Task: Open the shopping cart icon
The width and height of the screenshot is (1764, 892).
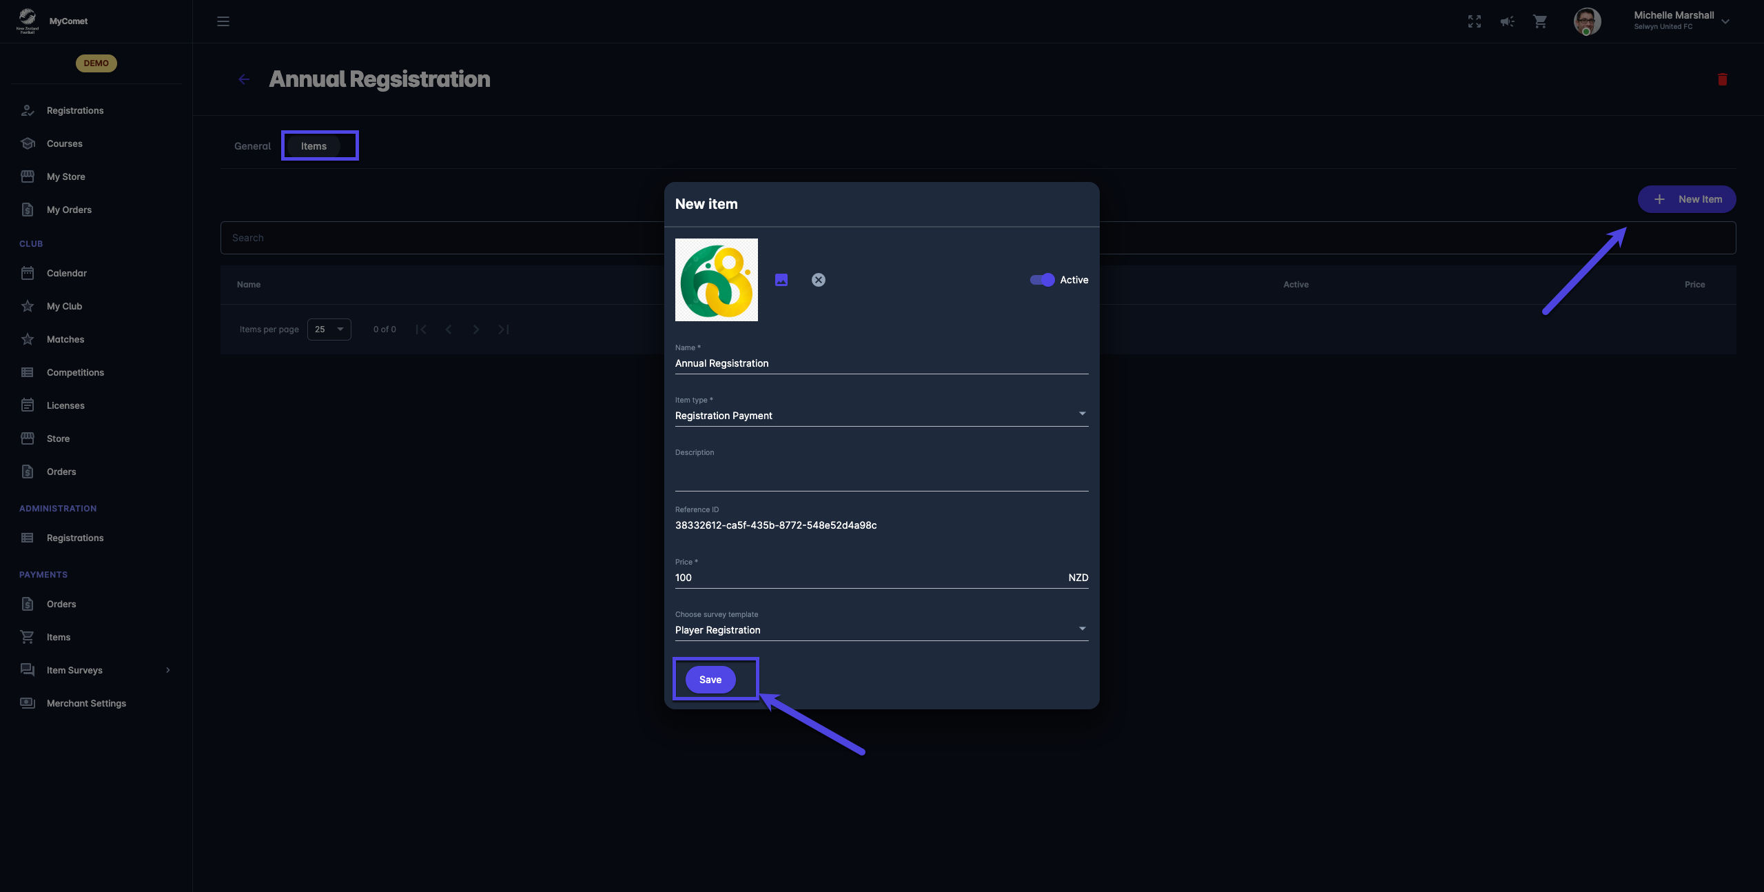Action: click(1540, 21)
